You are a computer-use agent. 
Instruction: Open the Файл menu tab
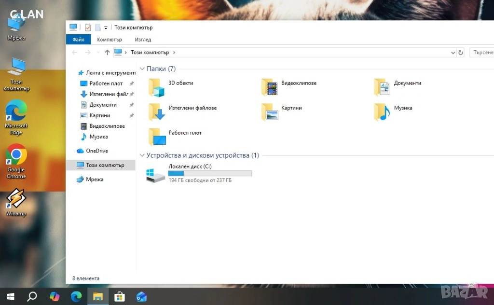click(78, 40)
